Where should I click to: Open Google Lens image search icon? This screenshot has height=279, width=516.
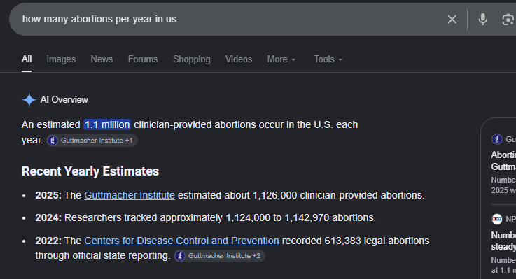pyautogui.click(x=508, y=20)
